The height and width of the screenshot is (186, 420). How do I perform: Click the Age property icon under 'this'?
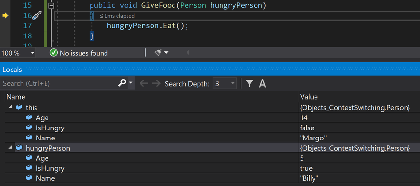29,117
